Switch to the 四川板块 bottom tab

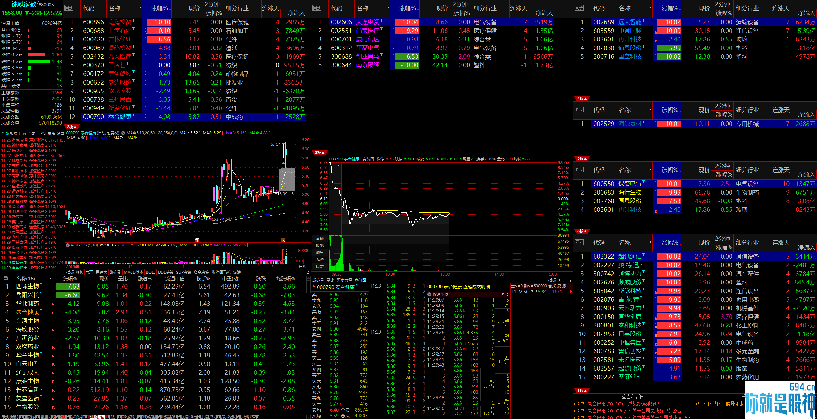click(x=48, y=417)
